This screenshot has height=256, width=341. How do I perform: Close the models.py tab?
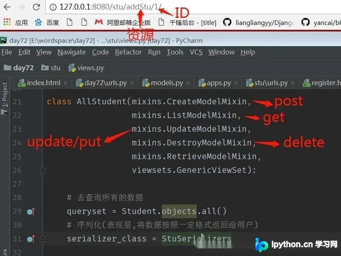click(x=188, y=83)
